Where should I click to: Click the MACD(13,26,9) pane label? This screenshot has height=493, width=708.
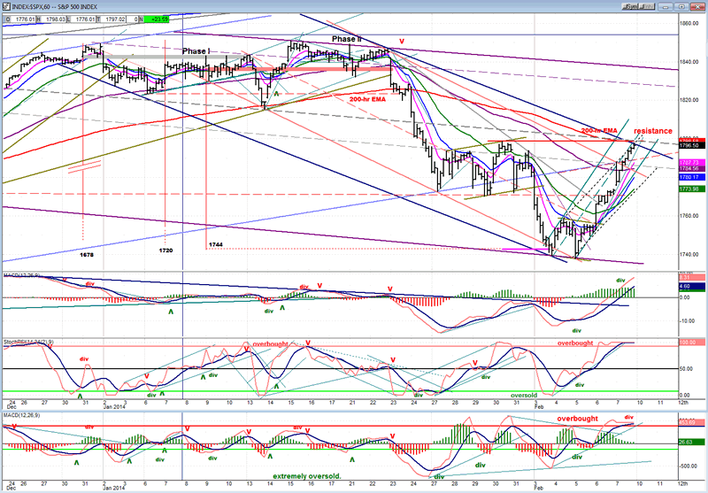(x=21, y=275)
